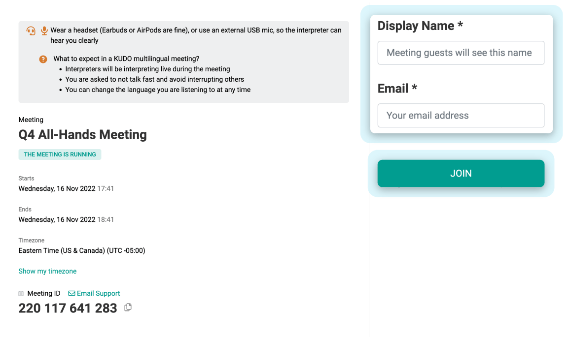Click the Eastern Time timezone text
The height and width of the screenshot is (337, 569).
click(x=81, y=250)
